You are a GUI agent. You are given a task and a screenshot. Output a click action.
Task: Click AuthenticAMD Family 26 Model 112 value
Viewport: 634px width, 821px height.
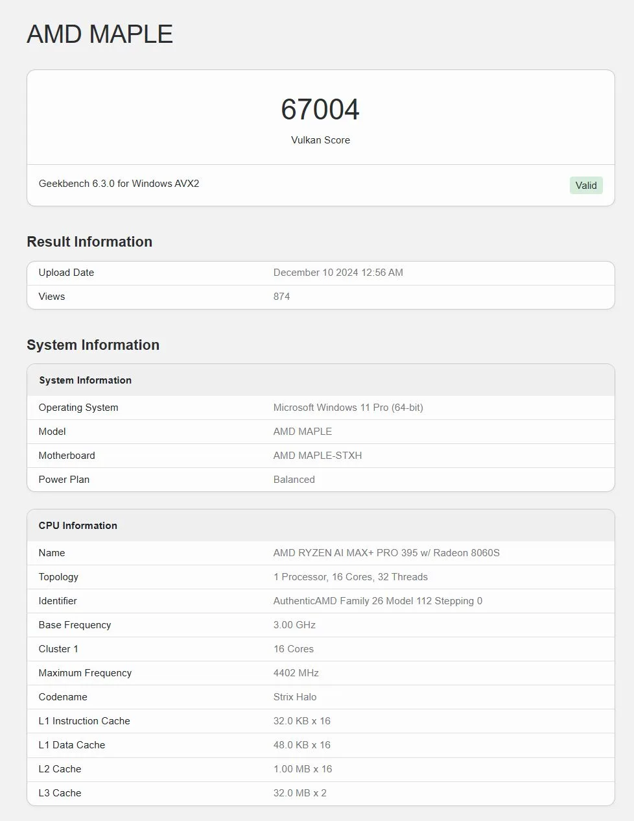tap(377, 601)
